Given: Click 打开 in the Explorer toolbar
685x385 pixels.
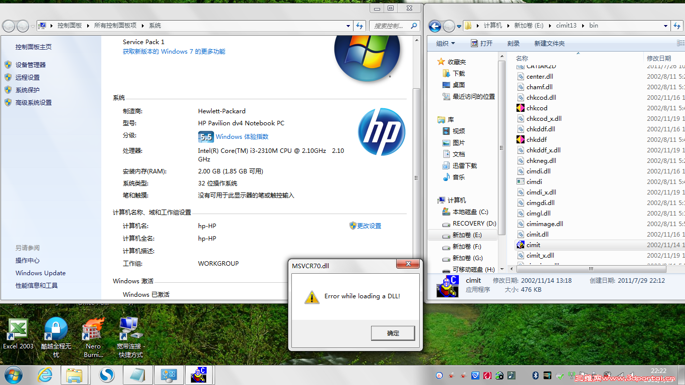Looking at the screenshot, I should click(x=481, y=44).
